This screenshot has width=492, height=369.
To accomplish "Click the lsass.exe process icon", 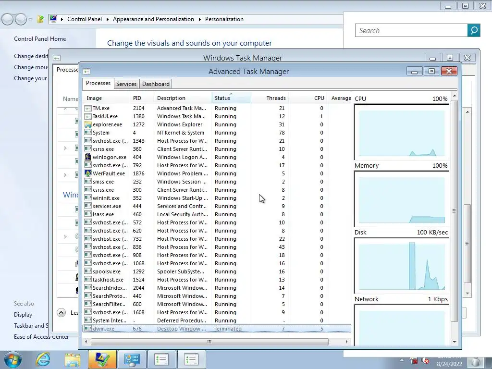I will [x=88, y=214].
